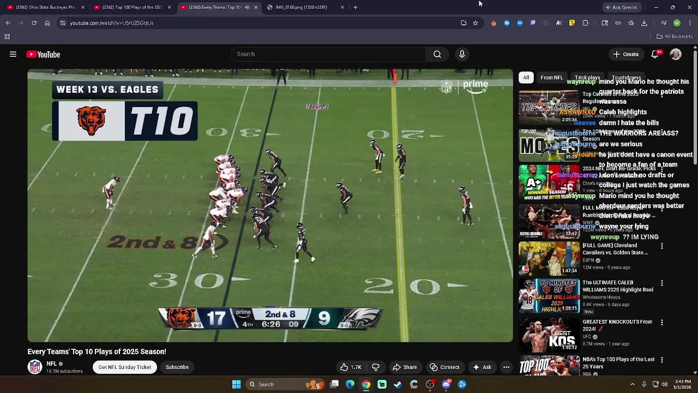The image size is (698, 393).
Task: Open the browser home page
Action: click(47, 23)
